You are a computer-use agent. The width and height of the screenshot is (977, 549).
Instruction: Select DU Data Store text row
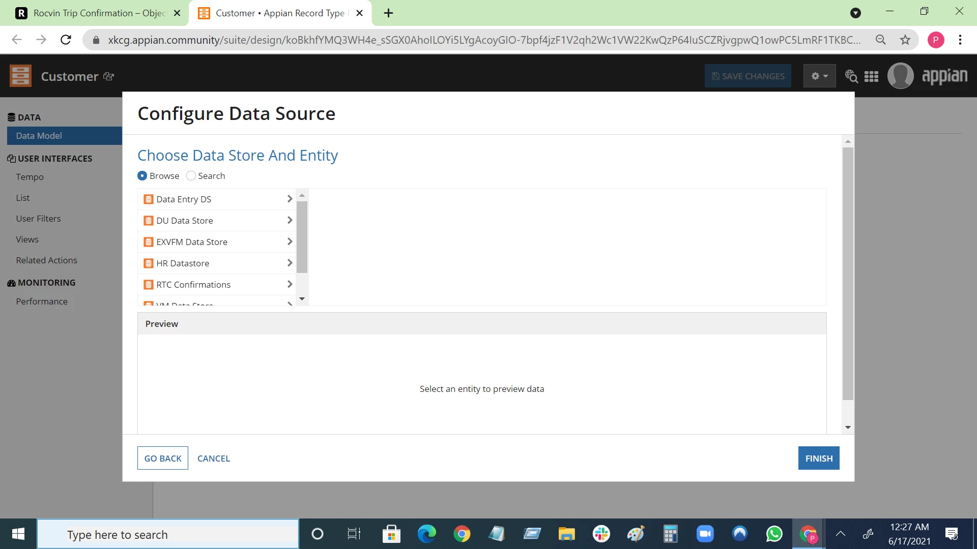217,221
